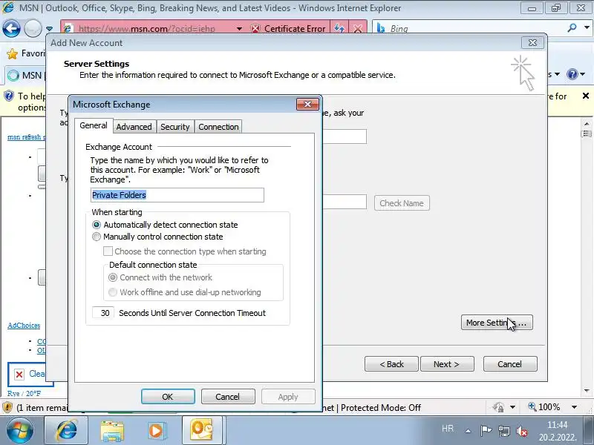The width and height of the screenshot is (594, 445).
Task: Select the General tab
Action: point(94,125)
